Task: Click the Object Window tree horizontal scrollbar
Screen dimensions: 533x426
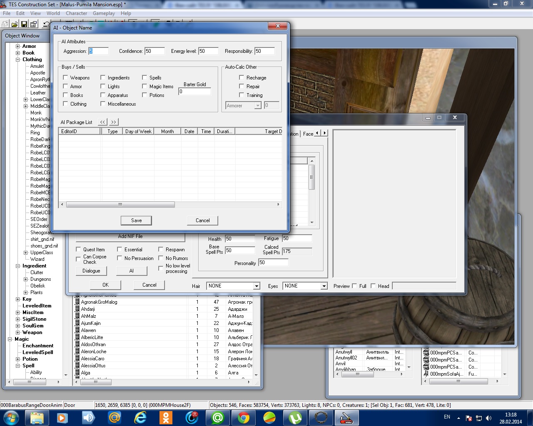Action: point(35,381)
